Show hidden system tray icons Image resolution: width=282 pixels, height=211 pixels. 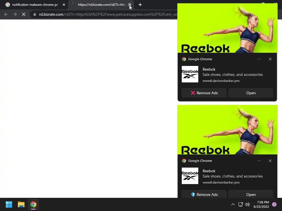tap(233, 204)
